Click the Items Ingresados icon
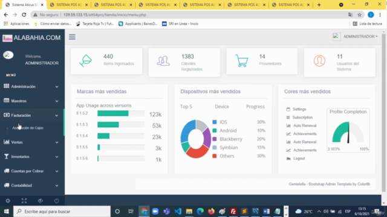Image resolution: width=387 pixels, height=217 pixels. (x=86, y=61)
